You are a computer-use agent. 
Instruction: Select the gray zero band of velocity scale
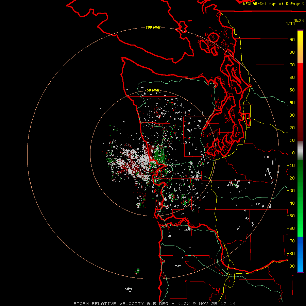point(300,150)
